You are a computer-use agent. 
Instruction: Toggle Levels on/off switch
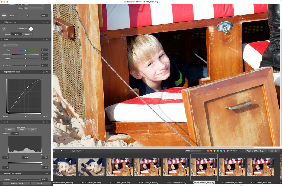[47, 122]
